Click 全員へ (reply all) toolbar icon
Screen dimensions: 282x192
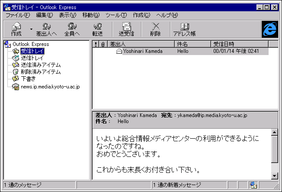tap(72, 29)
